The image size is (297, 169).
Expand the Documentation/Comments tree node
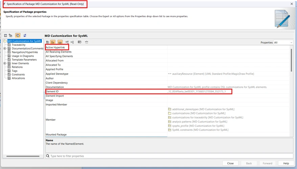[x=5, y=49]
